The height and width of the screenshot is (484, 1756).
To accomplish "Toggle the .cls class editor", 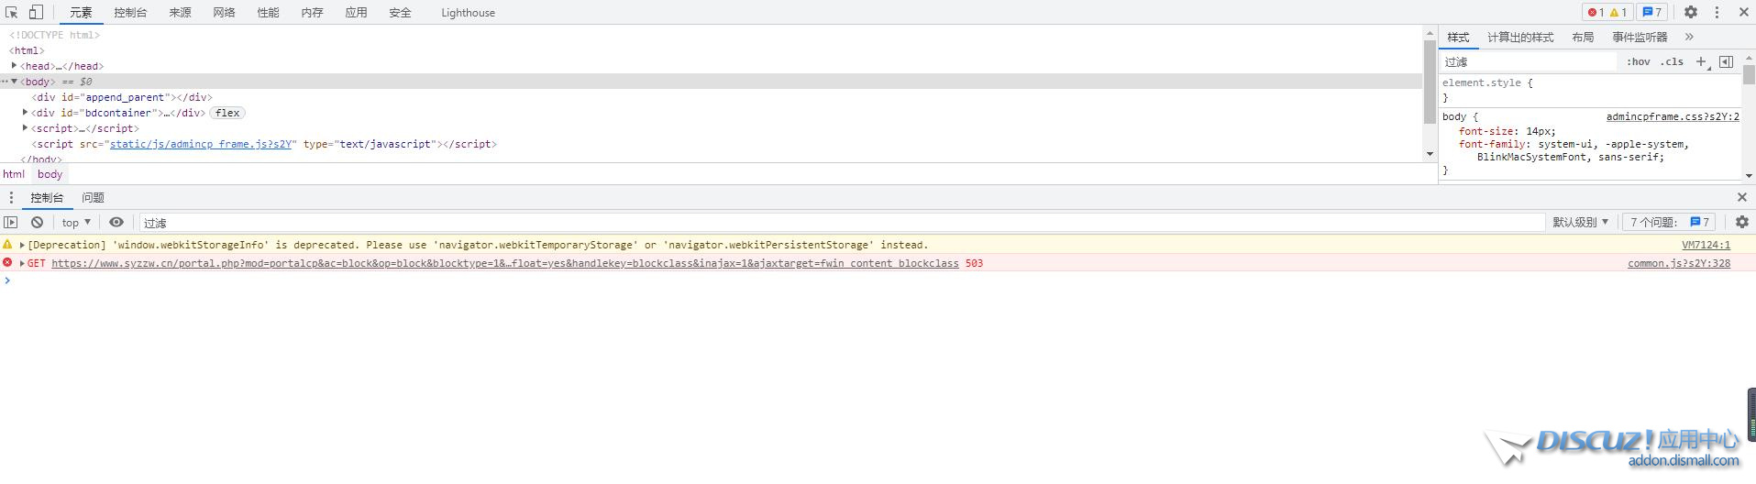I will pyautogui.click(x=1672, y=61).
